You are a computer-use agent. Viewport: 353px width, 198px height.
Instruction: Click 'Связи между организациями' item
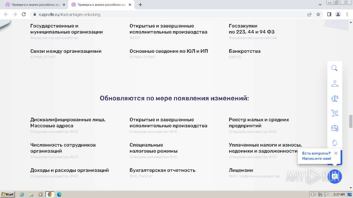pos(66,51)
